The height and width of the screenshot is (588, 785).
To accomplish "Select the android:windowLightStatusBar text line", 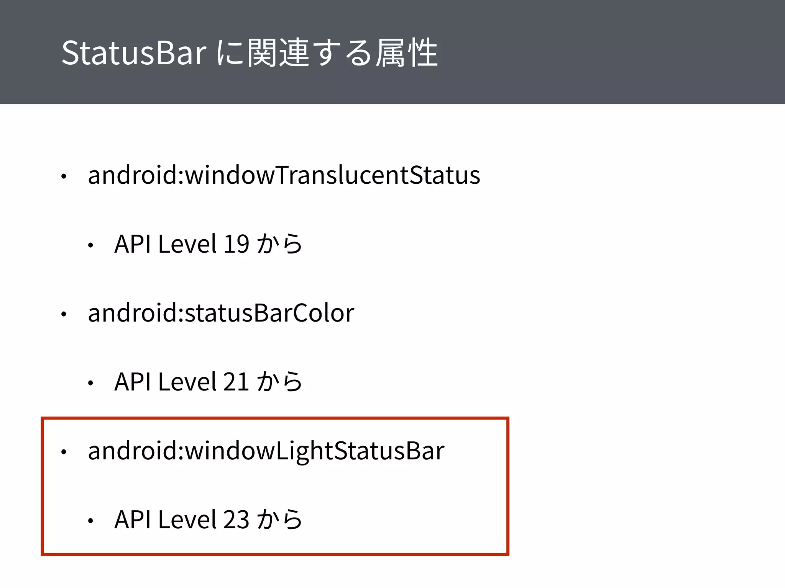I will (x=266, y=451).
